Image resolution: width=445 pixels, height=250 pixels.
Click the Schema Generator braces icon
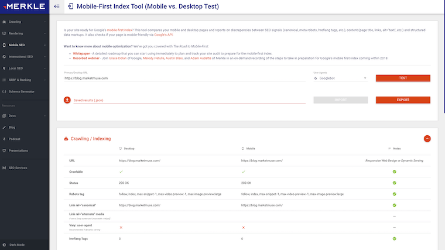tap(4, 92)
